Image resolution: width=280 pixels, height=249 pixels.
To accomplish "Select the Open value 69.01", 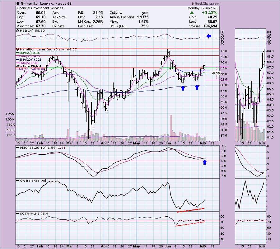I will [x=41, y=13].
